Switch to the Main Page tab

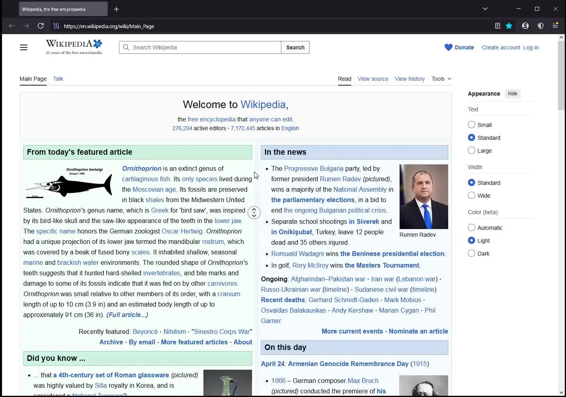tap(33, 79)
